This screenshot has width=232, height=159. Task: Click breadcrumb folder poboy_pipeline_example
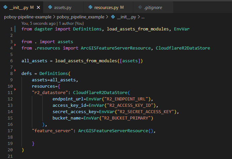click(81, 17)
